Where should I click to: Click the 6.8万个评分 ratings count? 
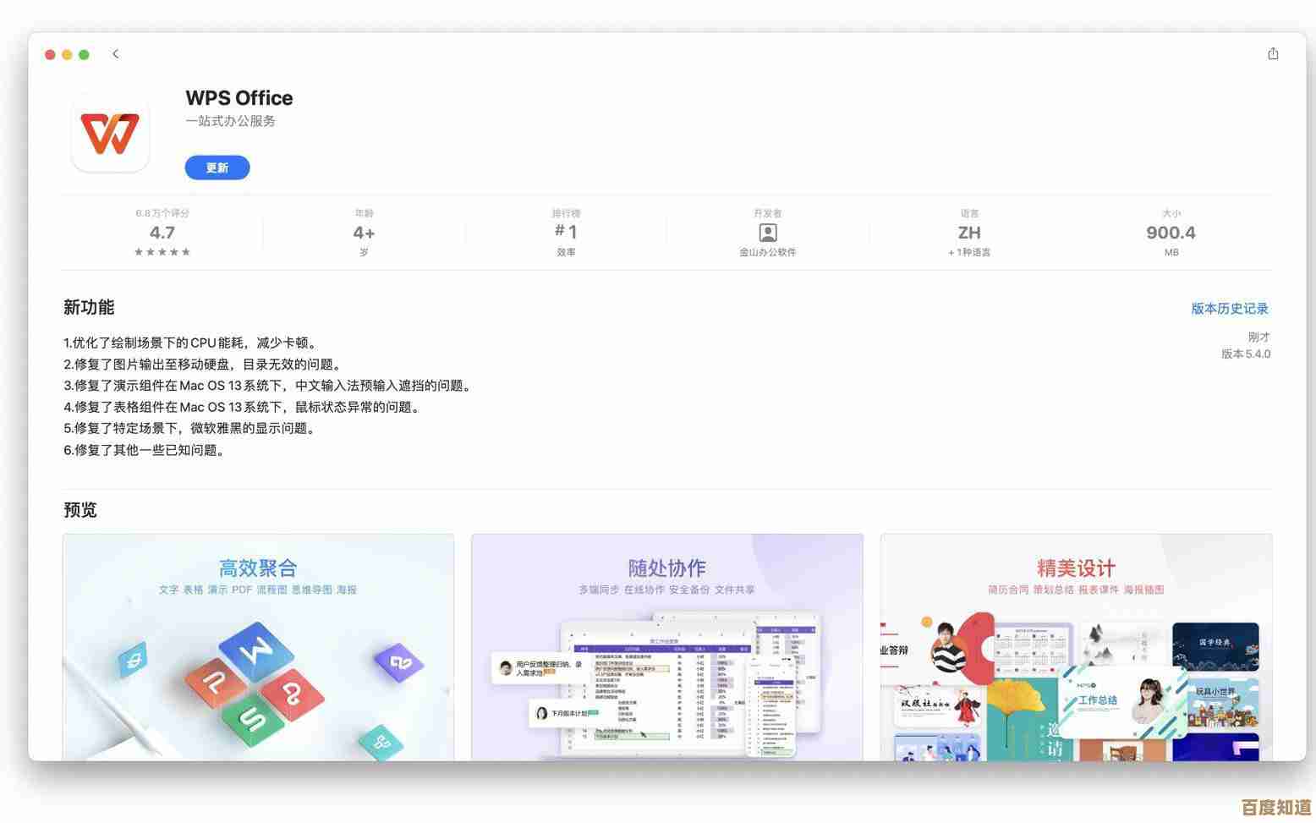click(162, 213)
